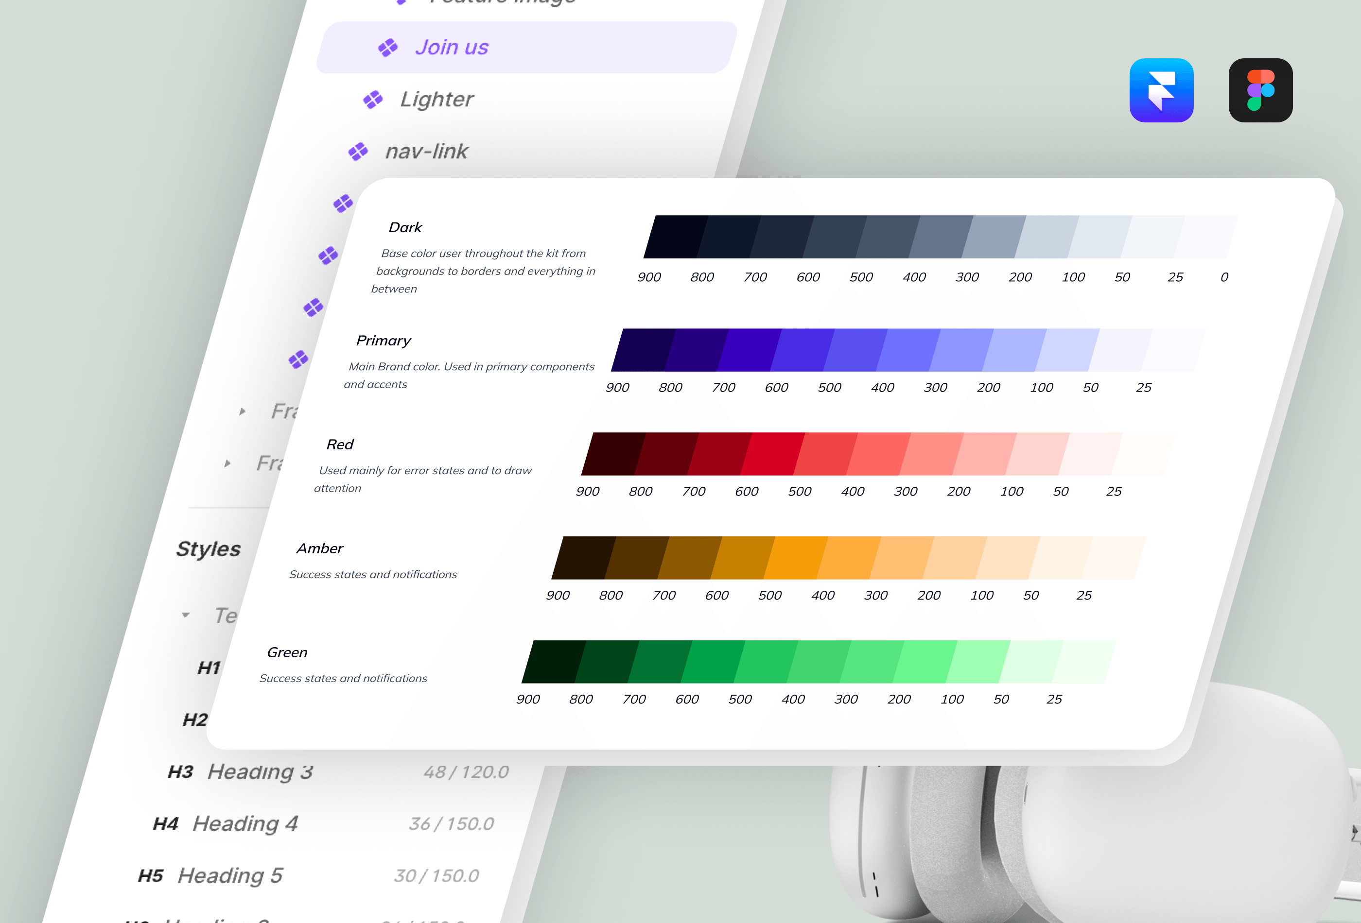1361x923 pixels.
Task: Click the component icon beside Join us
Action: tap(388, 48)
